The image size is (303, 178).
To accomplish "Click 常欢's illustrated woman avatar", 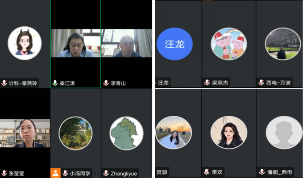I will pyautogui.click(x=229, y=133).
